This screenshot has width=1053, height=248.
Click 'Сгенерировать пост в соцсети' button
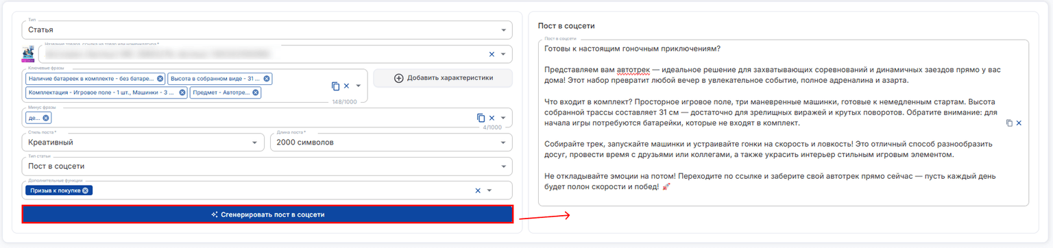pos(267,214)
